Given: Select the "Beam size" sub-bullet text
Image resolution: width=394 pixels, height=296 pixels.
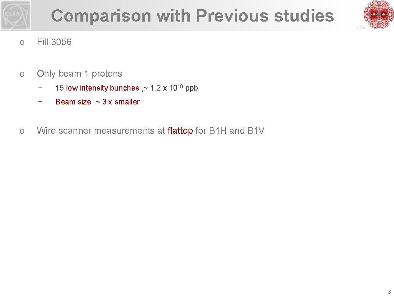Looking at the screenshot, I should 73,102.
